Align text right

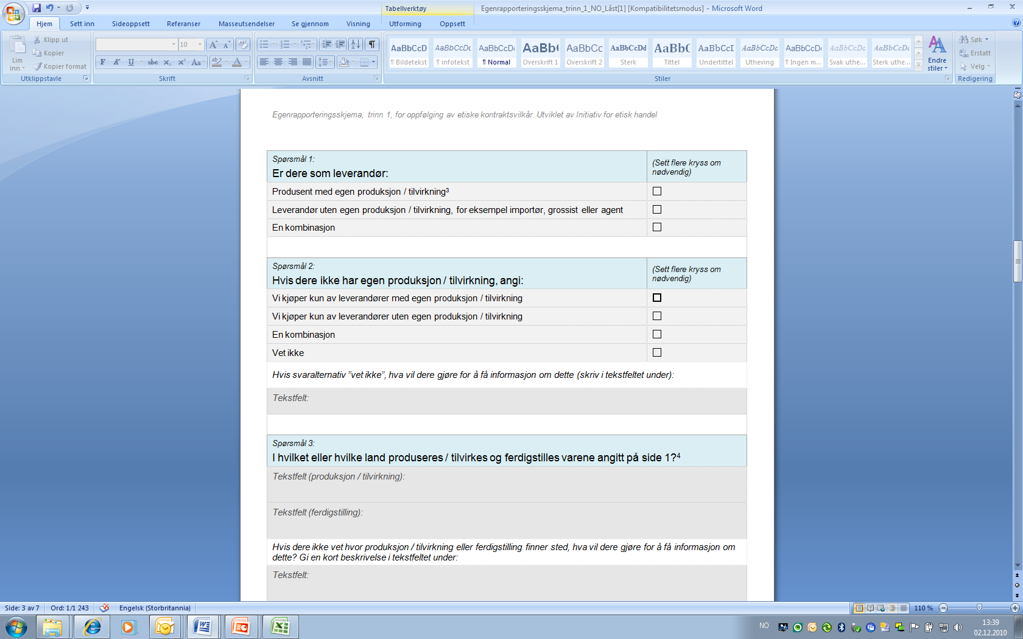[x=293, y=62]
